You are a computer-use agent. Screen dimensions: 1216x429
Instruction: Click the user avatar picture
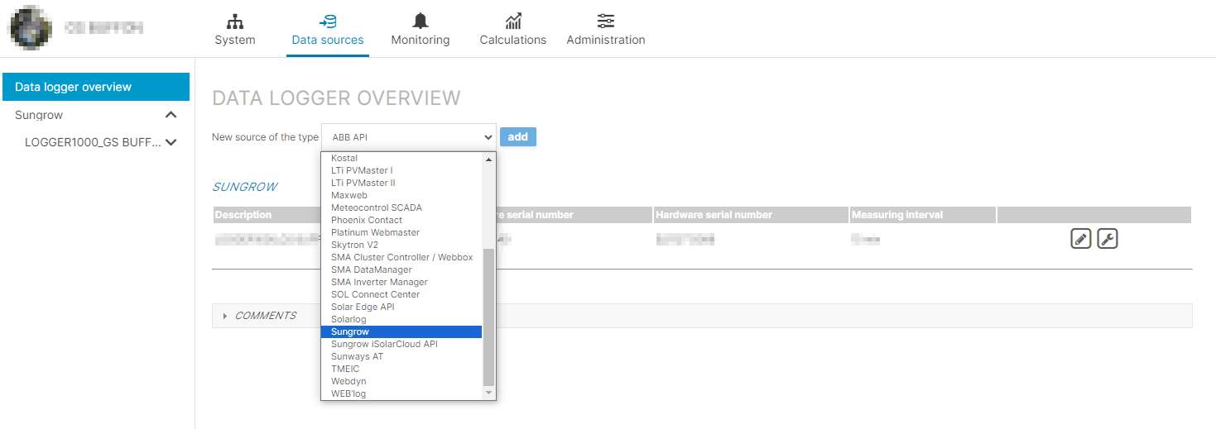pos(31,28)
